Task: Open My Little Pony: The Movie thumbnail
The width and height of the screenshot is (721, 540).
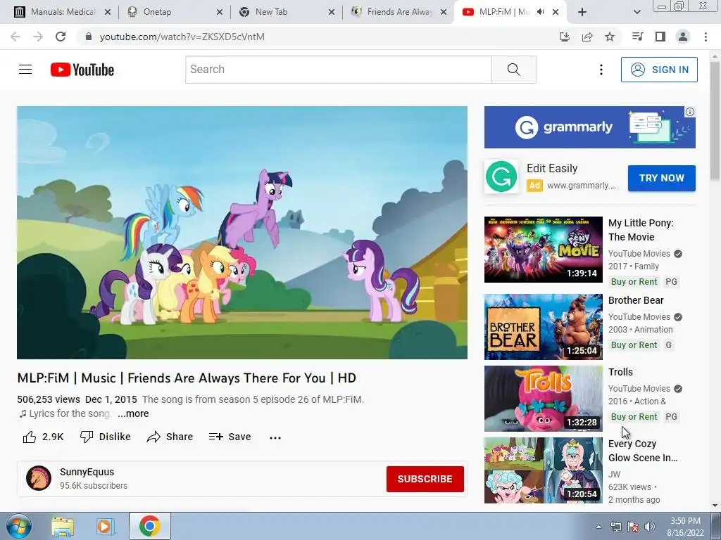Action: tap(543, 250)
